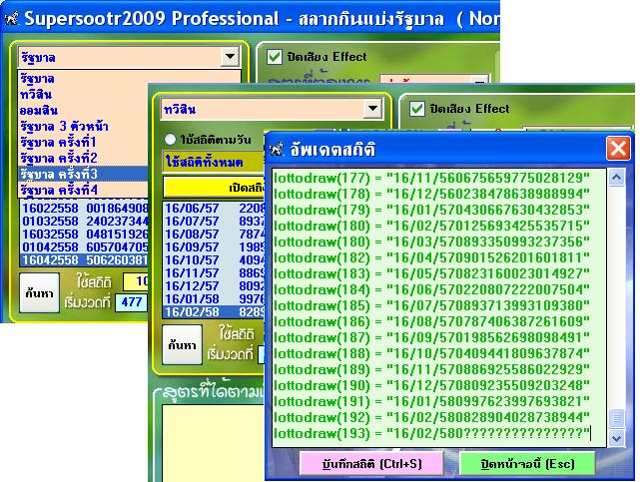This screenshot has width=640, height=482.
Task: Select row 16/10/57 in the middle list
Action: [x=214, y=260]
